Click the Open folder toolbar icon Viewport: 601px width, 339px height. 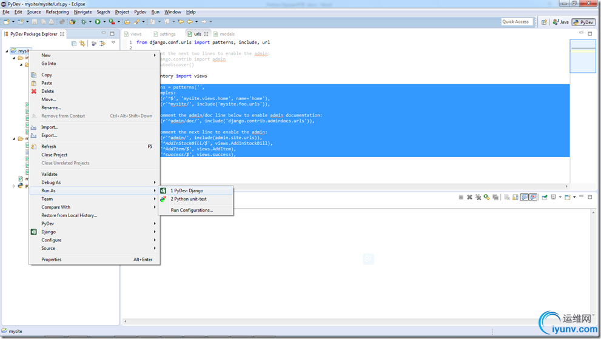coord(127,22)
